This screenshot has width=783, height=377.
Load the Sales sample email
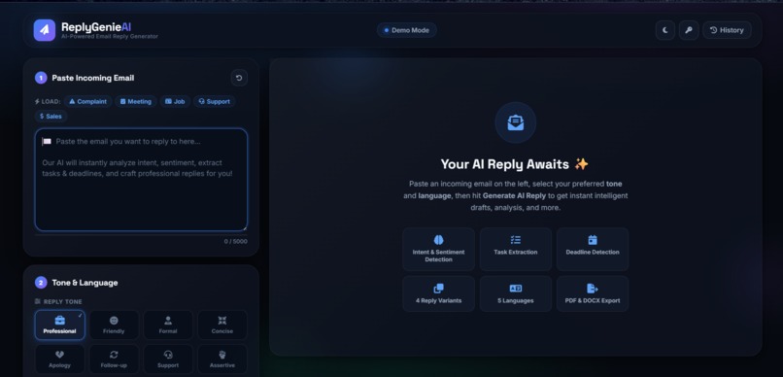point(51,116)
